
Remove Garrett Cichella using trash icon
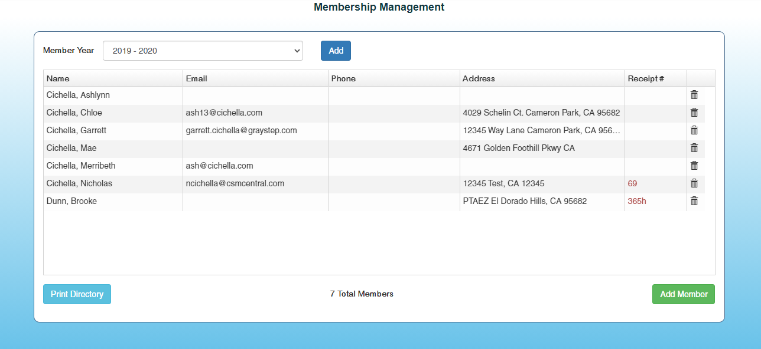click(694, 130)
